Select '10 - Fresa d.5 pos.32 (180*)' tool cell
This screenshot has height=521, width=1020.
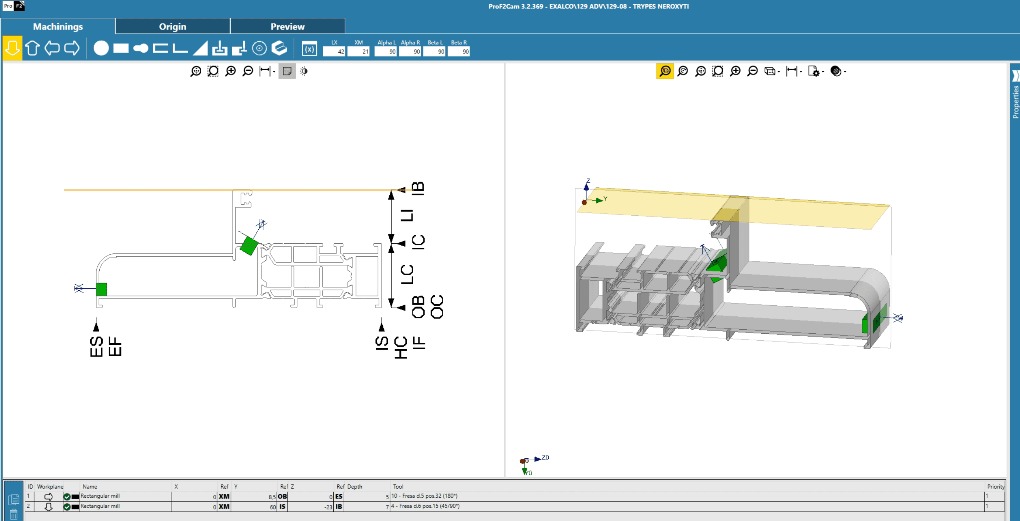pos(687,496)
